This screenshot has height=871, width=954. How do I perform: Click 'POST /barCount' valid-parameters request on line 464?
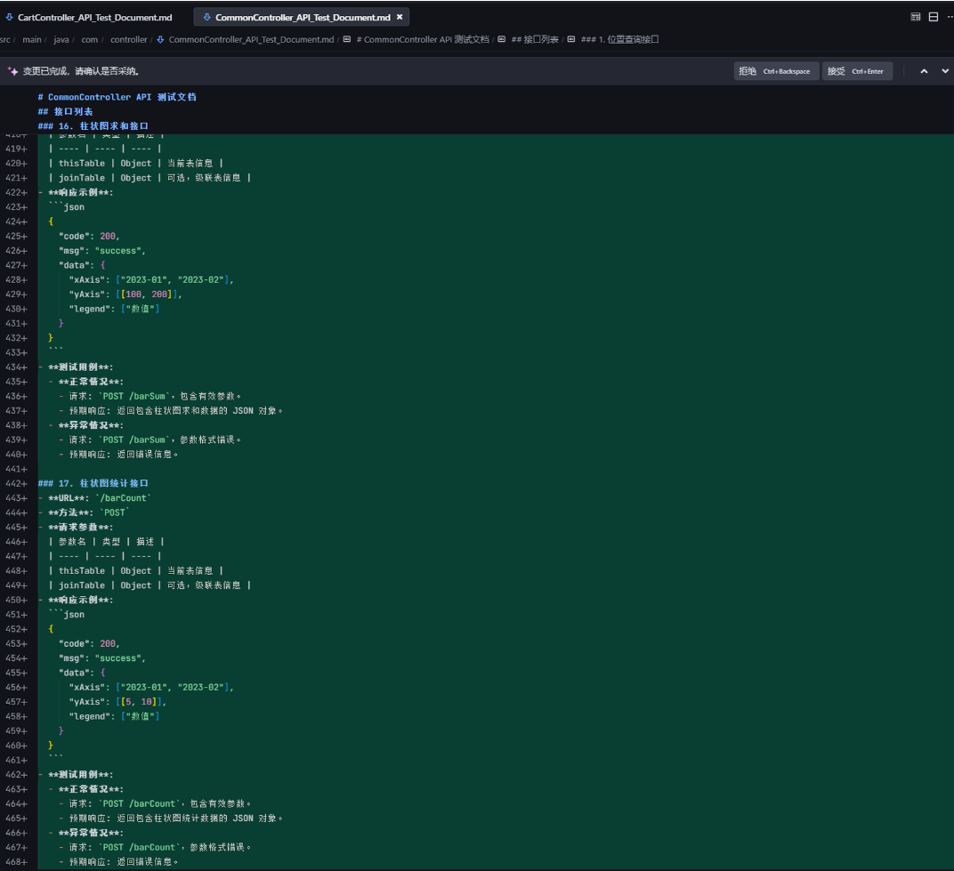point(160,804)
